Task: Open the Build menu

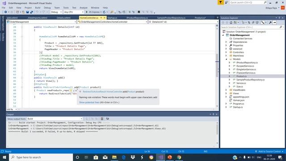Action: [38, 8]
